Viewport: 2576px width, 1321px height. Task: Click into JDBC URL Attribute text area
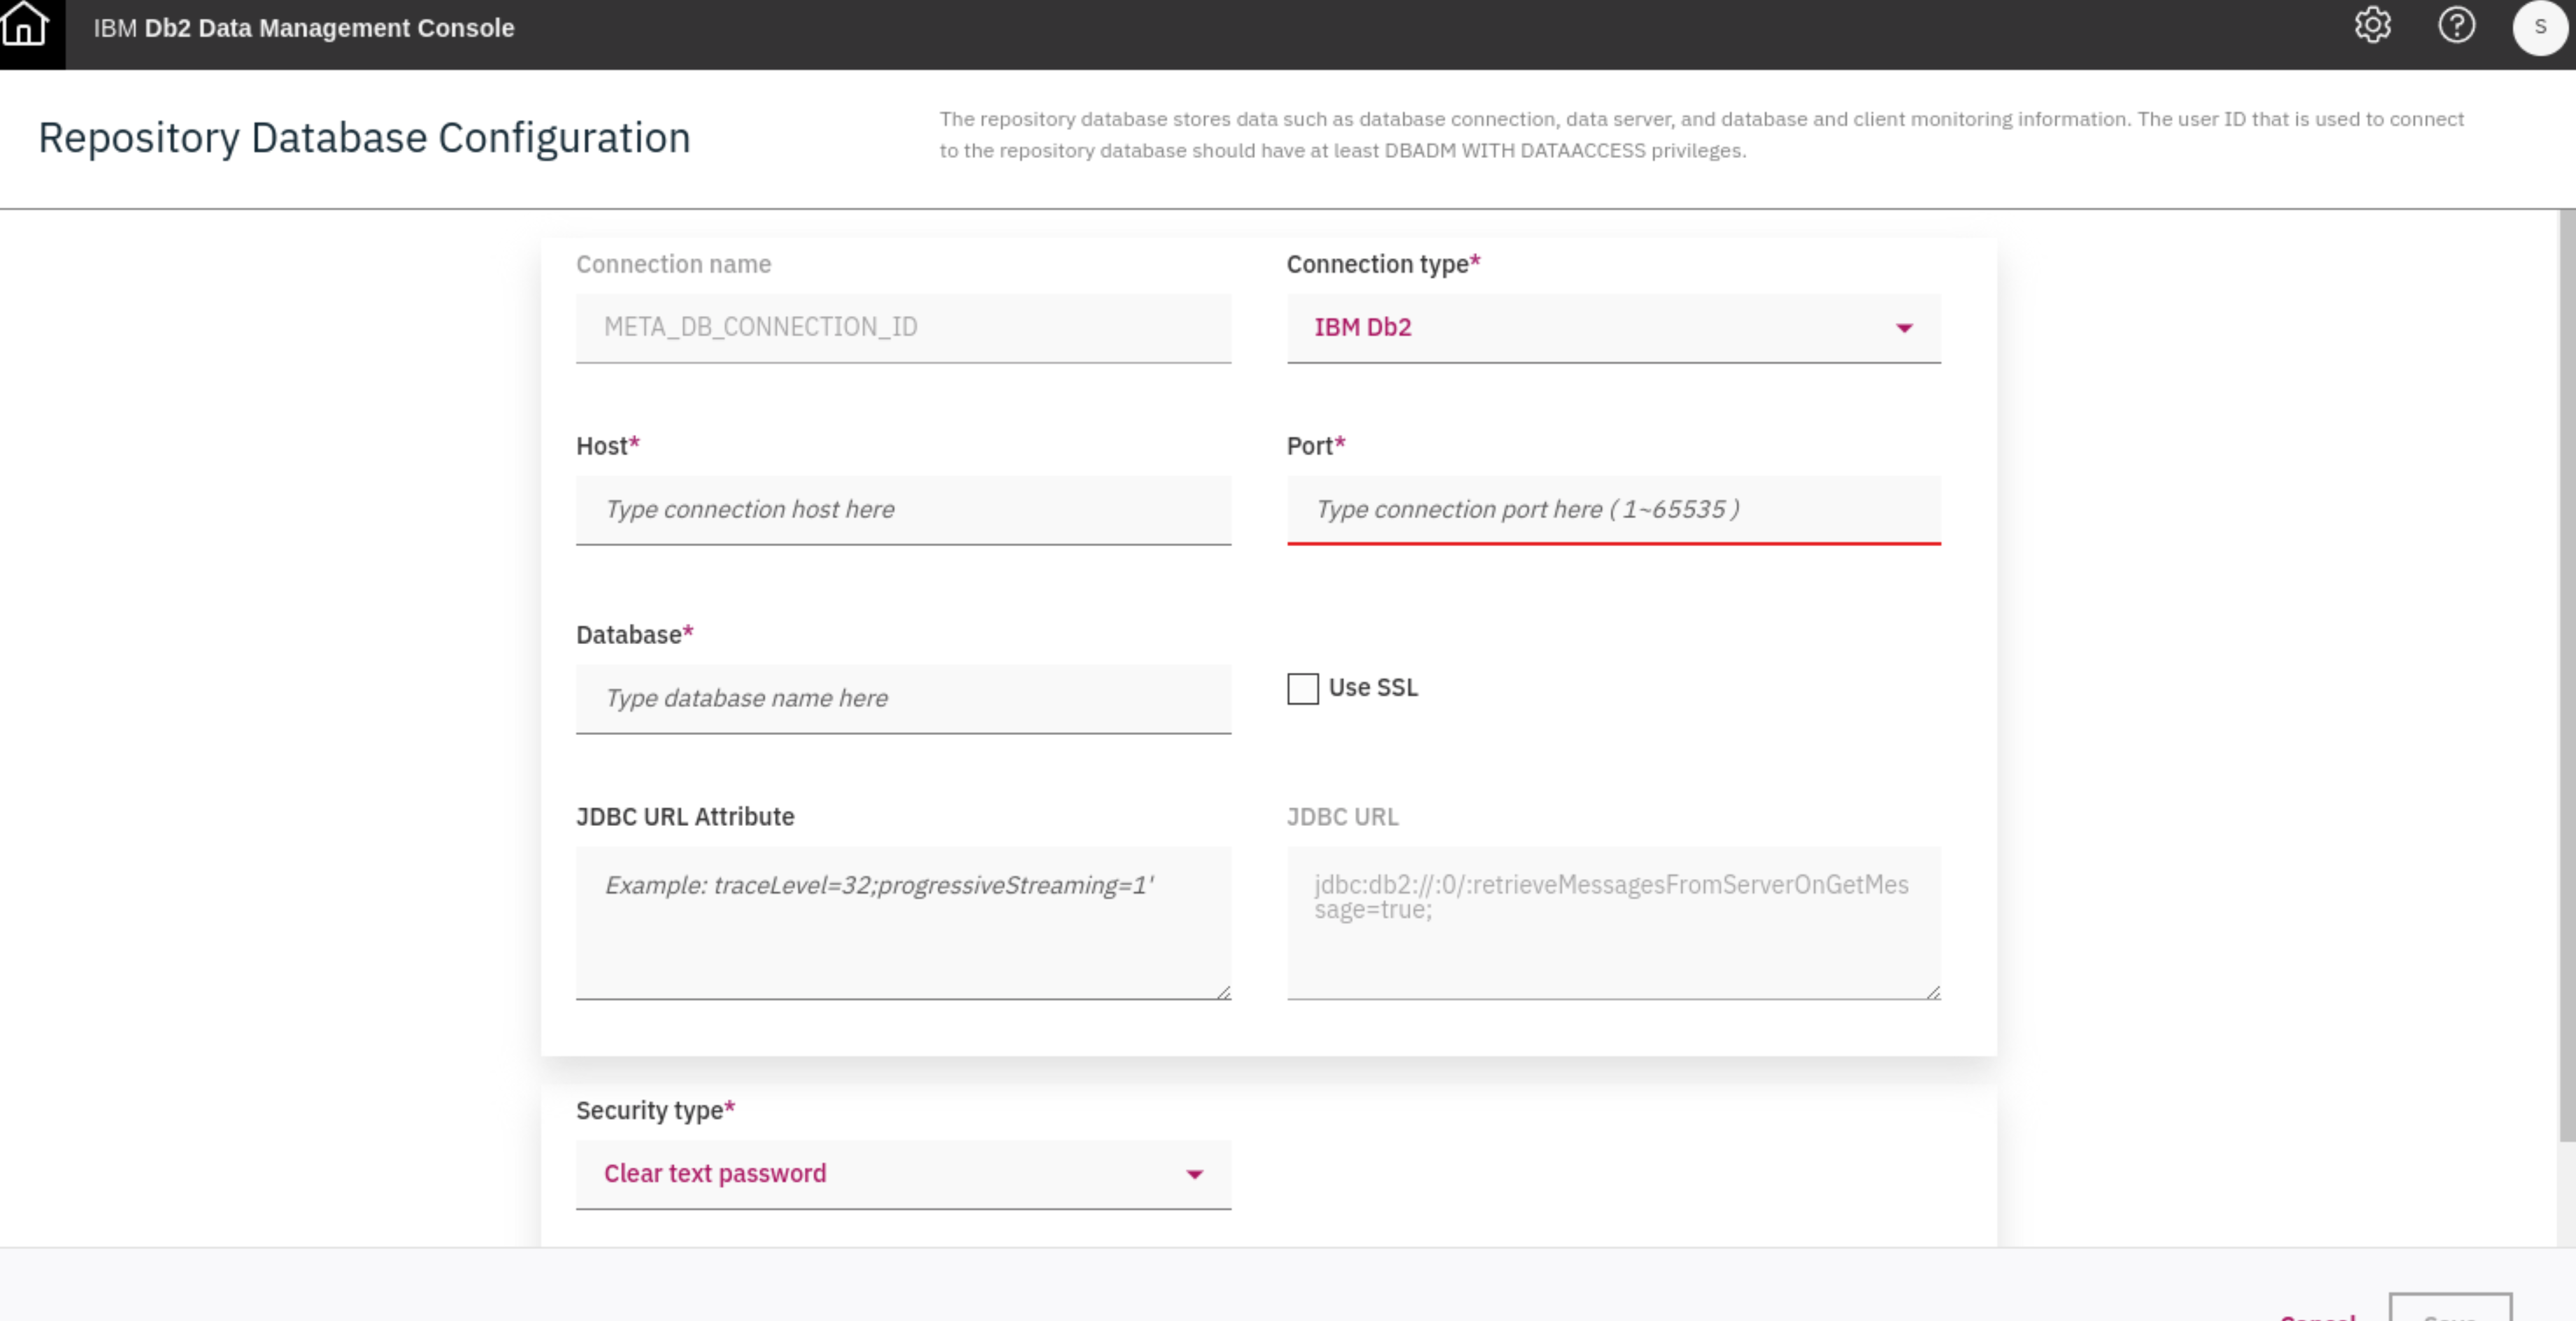pyautogui.click(x=903, y=923)
